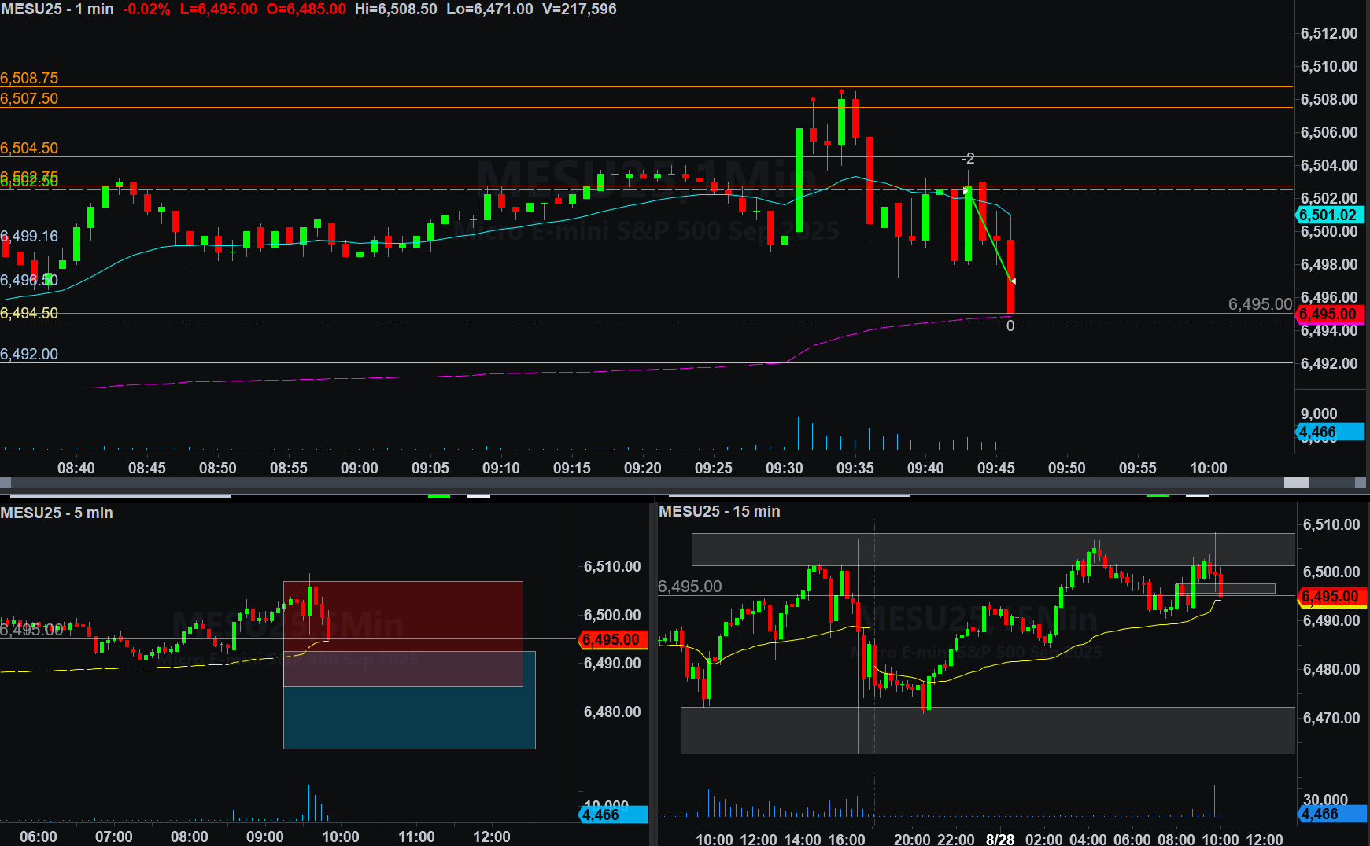
Task: Click the 6,492.00 horizontal level label
Action: tap(29, 354)
